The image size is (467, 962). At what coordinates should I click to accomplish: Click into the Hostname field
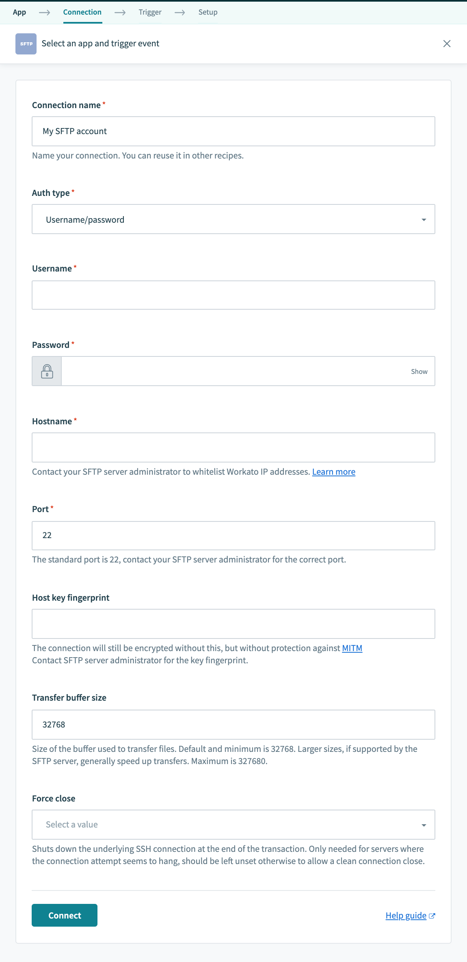(x=233, y=447)
